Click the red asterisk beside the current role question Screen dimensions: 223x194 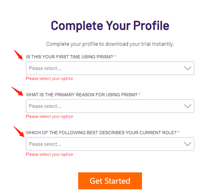tap(178, 132)
